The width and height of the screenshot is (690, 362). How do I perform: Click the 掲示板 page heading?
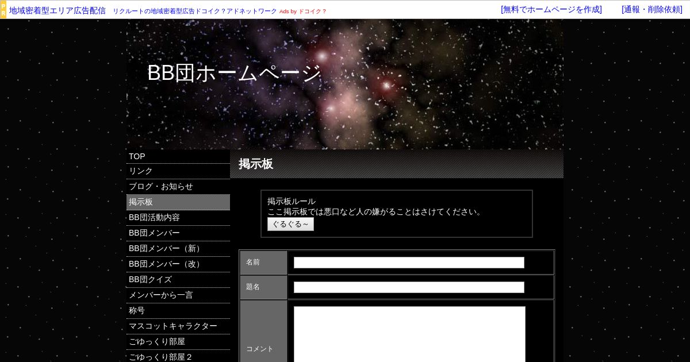pos(256,164)
